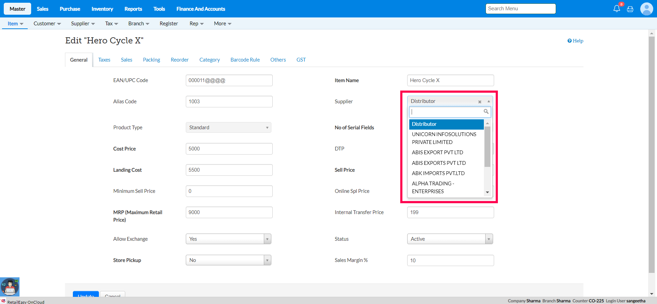
Task: Clear the selected Distributor supplier
Action: (480, 102)
